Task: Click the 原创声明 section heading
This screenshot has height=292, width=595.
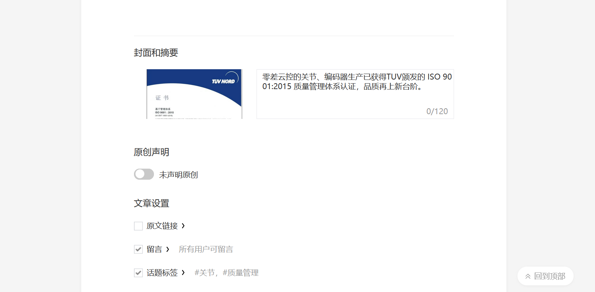Action: [x=151, y=152]
